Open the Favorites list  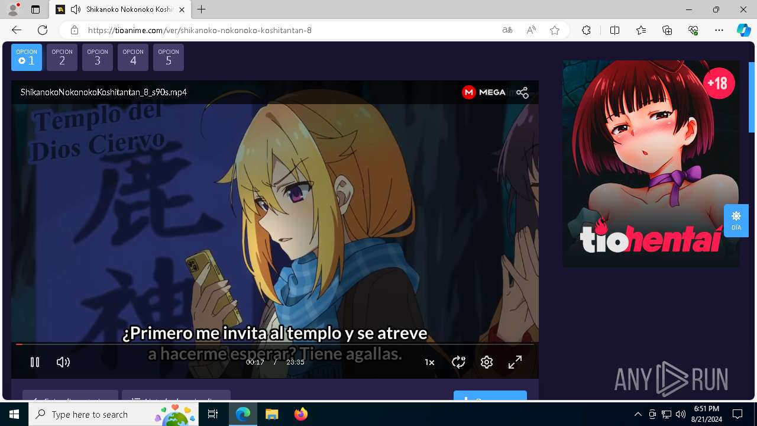click(641, 30)
